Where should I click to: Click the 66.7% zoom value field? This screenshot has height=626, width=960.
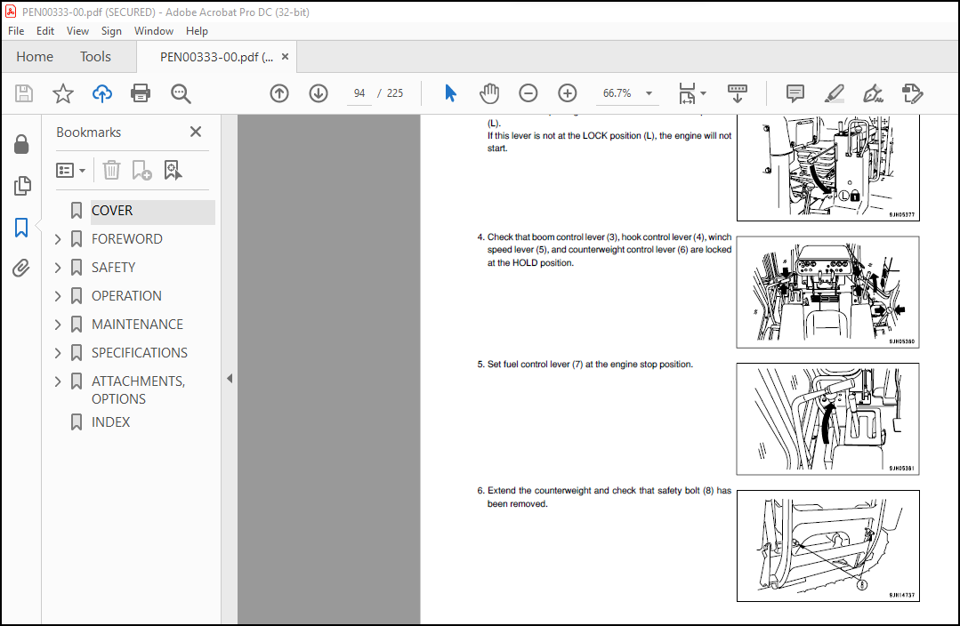(x=617, y=93)
